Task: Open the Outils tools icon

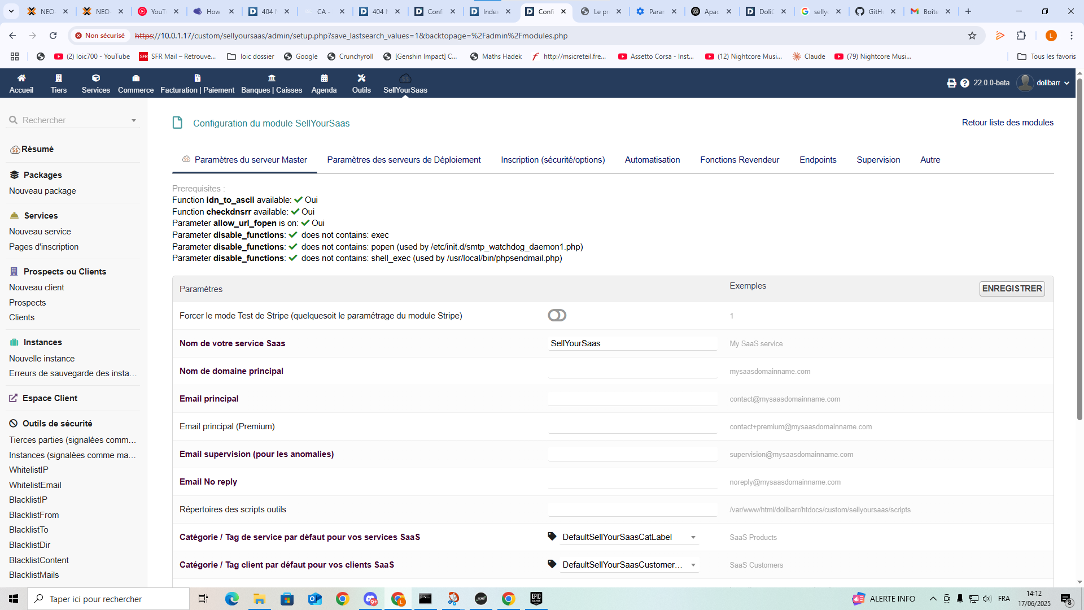Action: point(361,79)
